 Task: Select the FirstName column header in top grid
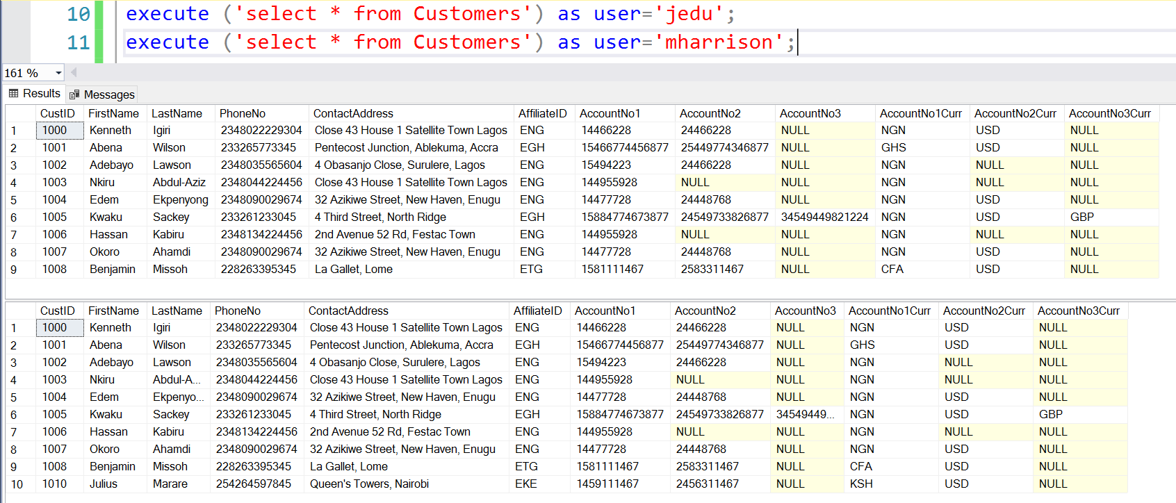tap(113, 113)
